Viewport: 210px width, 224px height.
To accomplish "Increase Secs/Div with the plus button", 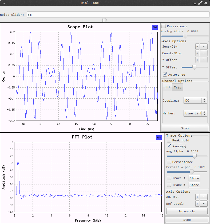I will pyautogui.click(x=197, y=47).
